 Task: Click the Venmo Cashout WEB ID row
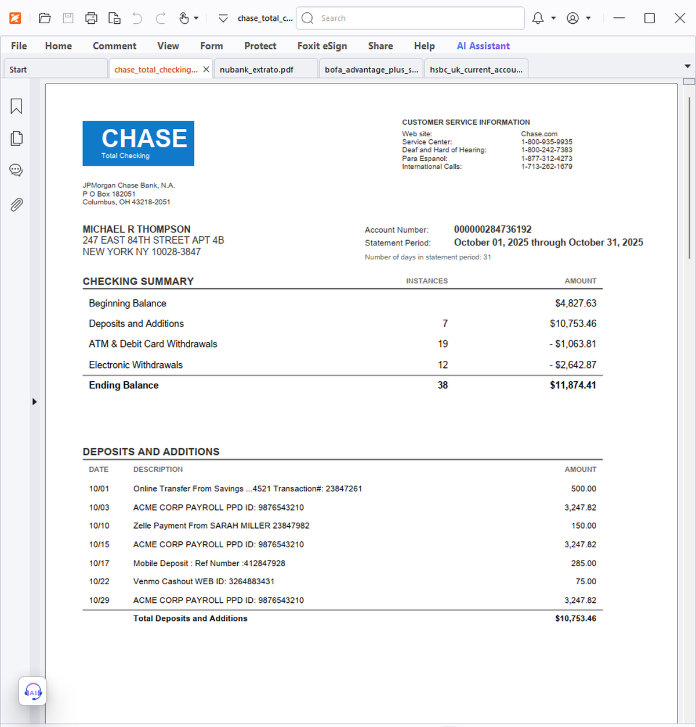[342, 581]
